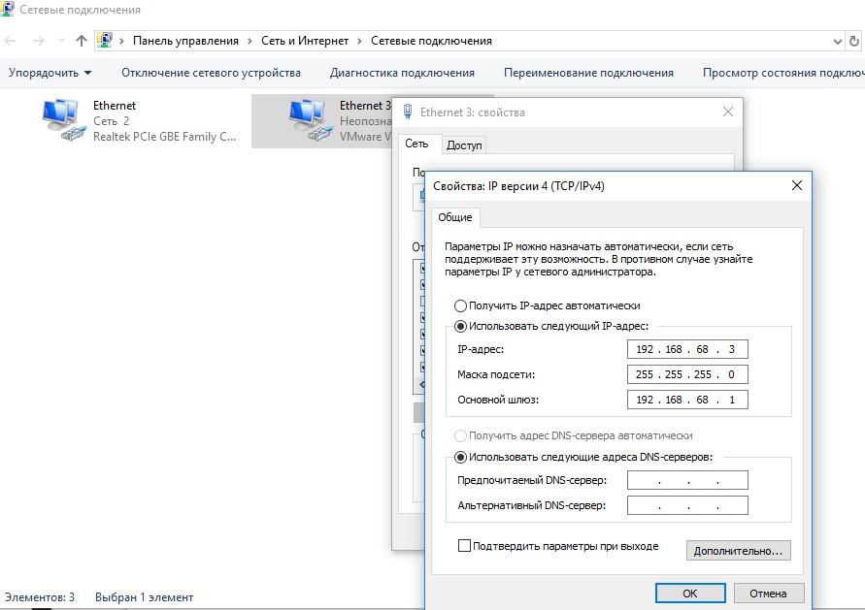Switch to the 'Доступ' tab
Viewport: 865px width, 610px height.
click(x=465, y=145)
